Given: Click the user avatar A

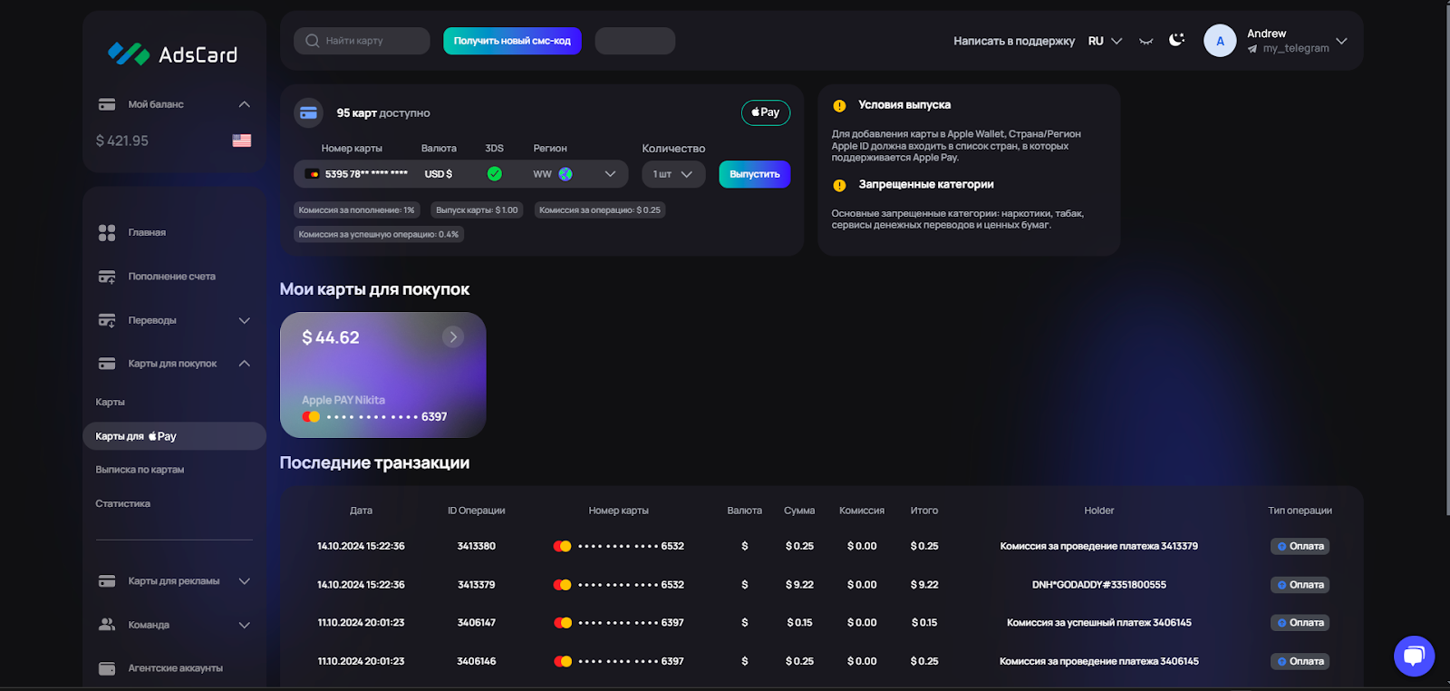Looking at the screenshot, I should [x=1220, y=41].
